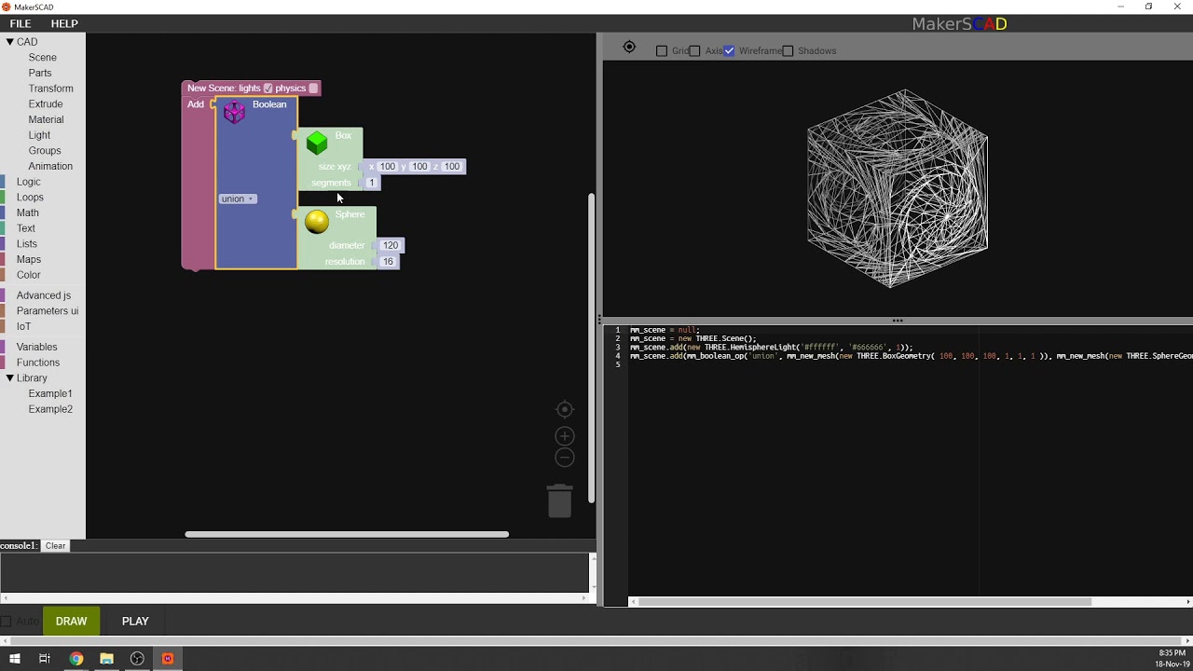This screenshot has height=671, width=1193.
Task: Open the union operation dropdown
Action: (x=238, y=199)
